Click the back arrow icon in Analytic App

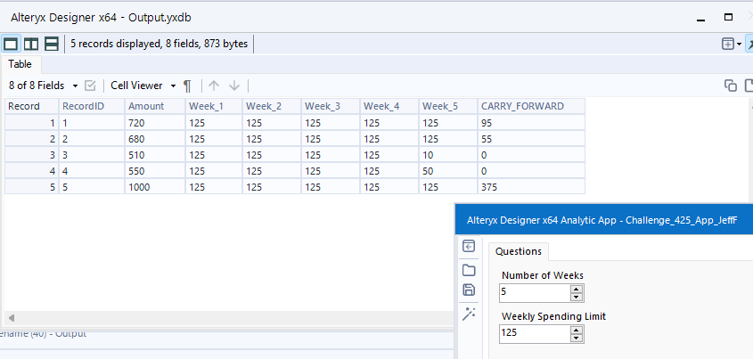coord(469,246)
